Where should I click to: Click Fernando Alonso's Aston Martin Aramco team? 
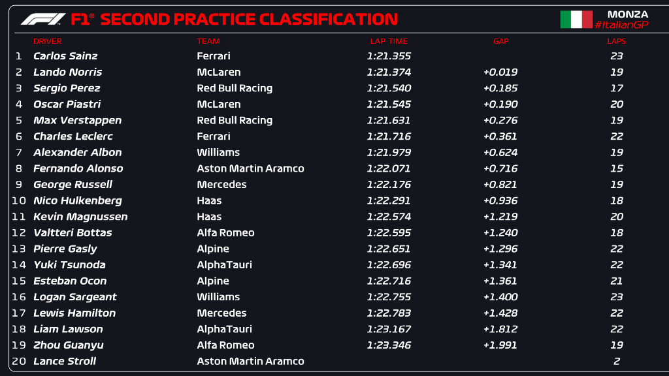point(250,168)
